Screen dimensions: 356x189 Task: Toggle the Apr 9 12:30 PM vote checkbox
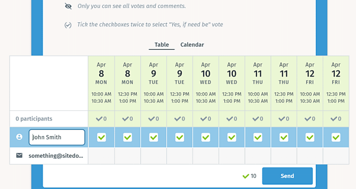tap(180, 137)
